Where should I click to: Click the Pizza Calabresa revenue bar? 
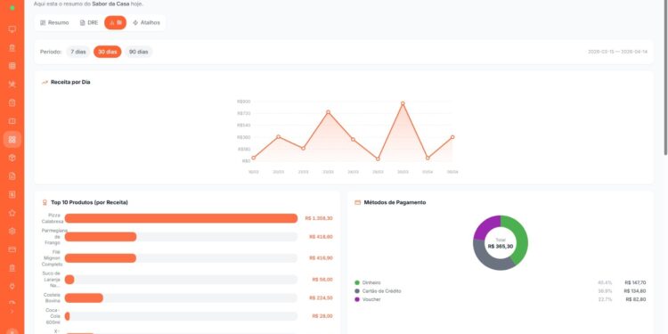pyautogui.click(x=181, y=218)
